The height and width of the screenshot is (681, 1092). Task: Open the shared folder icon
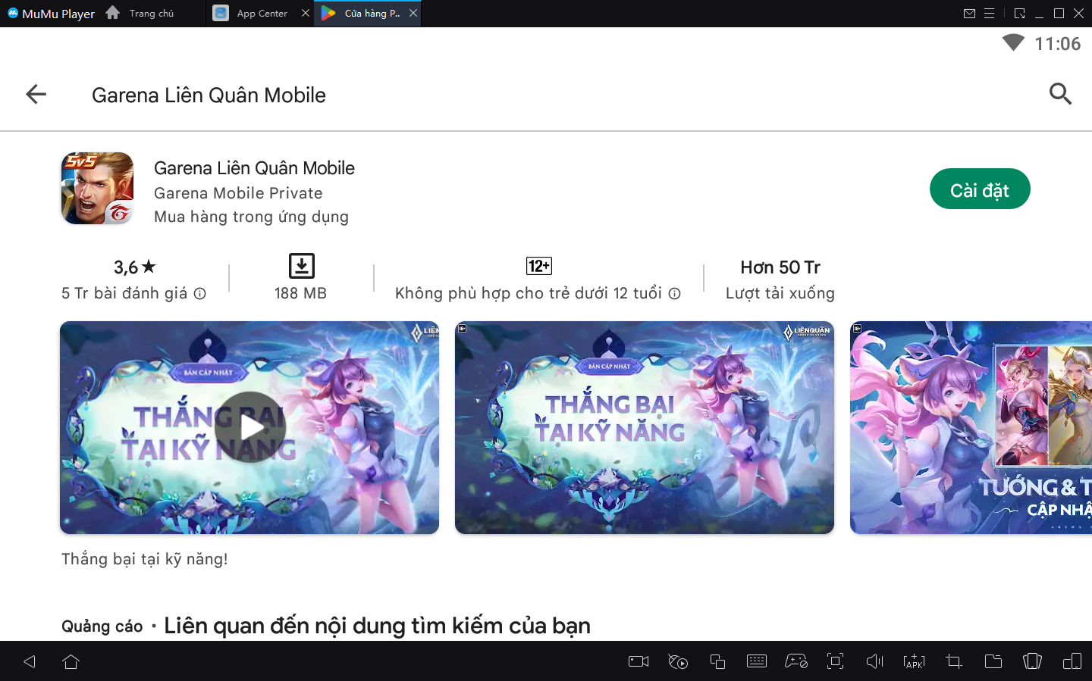pos(993,661)
